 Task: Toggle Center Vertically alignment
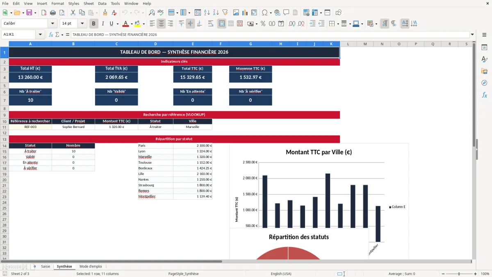pos(190,24)
